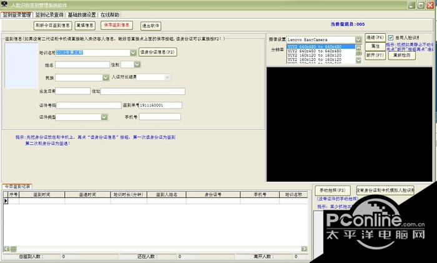Click 读身份证信息 (F2) button

157,52
